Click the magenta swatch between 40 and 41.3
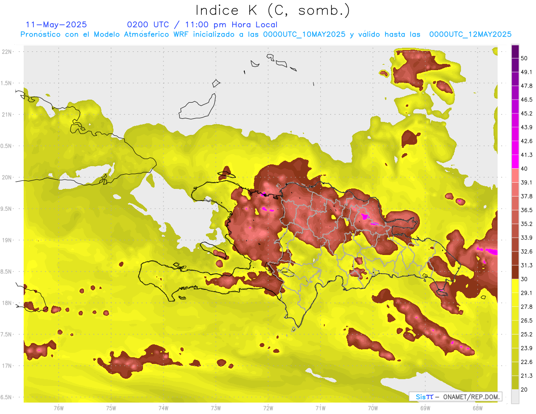The height and width of the screenshot is (414, 536). tap(515, 162)
